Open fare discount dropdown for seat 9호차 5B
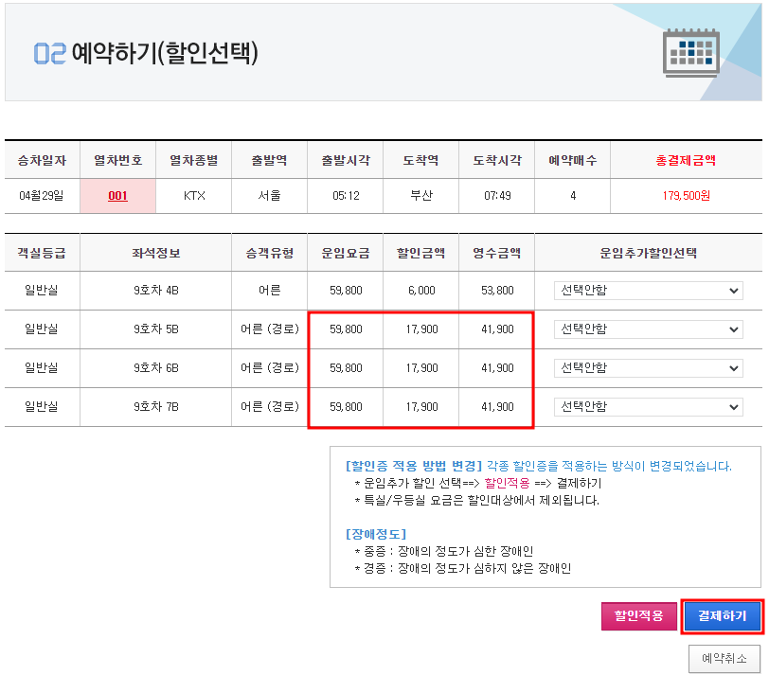769x675 pixels. click(649, 329)
